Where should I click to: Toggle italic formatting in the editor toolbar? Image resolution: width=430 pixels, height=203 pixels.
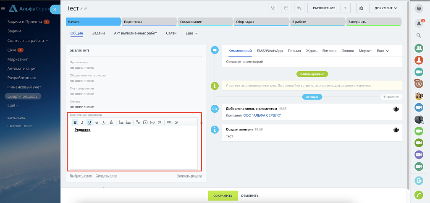(82, 122)
